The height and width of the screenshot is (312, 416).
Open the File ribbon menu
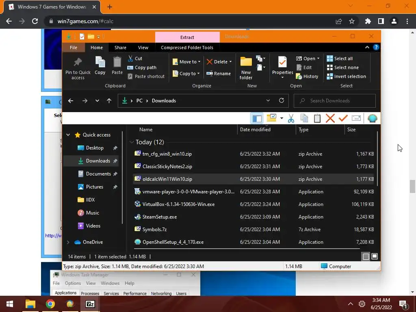74,48
